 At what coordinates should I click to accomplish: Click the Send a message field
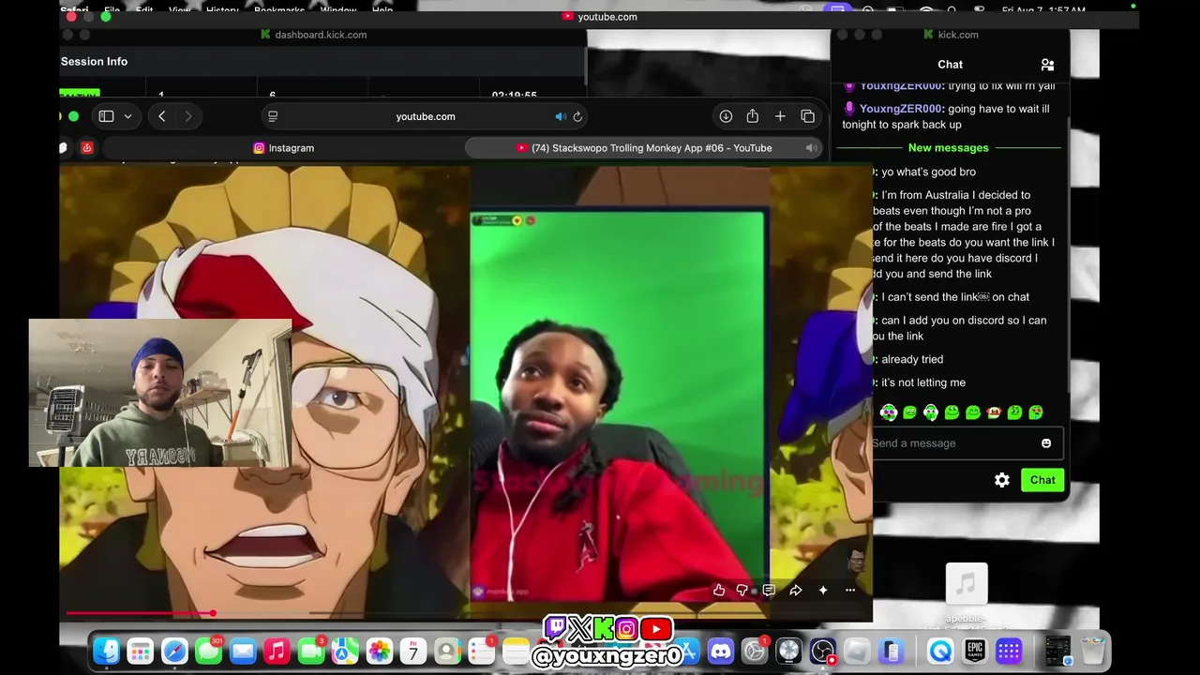[x=967, y=443]
